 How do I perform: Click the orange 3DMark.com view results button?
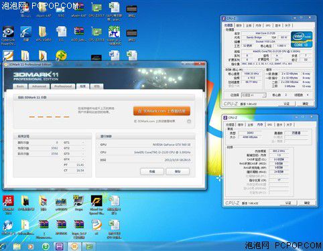(x=161, y=111)
